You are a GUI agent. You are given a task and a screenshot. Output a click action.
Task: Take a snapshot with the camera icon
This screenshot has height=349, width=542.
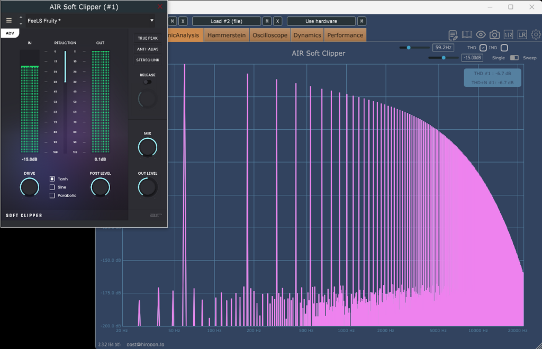pos(495,34)
